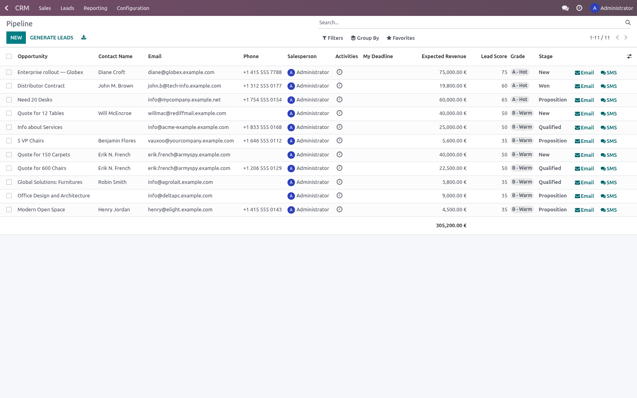Open the Reporting menu
The height and width of the screenshot is (398, 637).
95,8
